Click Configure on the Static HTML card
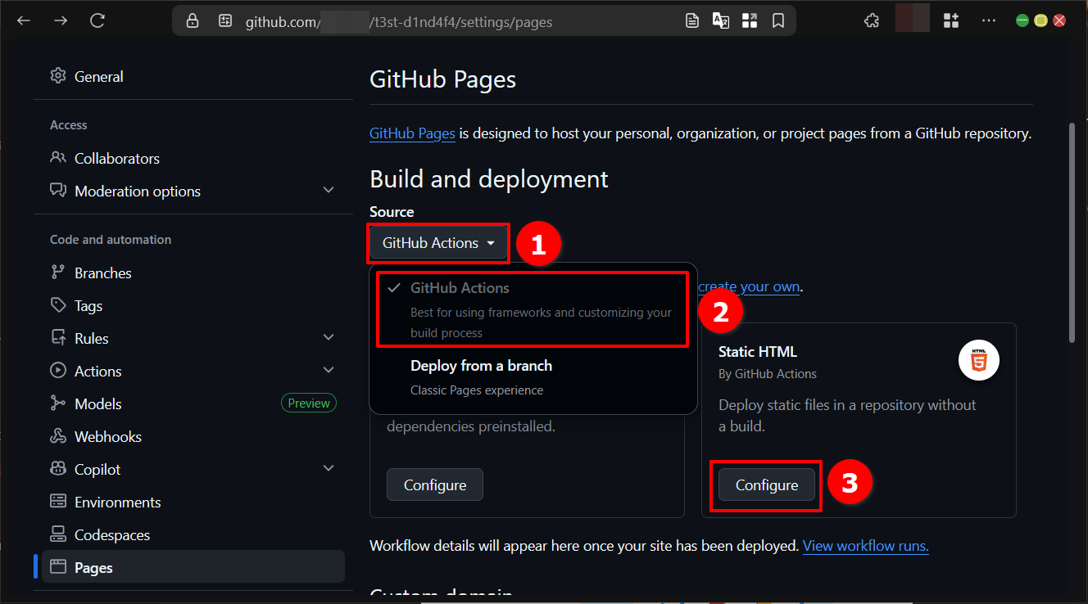This screenshot has height=604, width=1088. click(x=765, y=485)
